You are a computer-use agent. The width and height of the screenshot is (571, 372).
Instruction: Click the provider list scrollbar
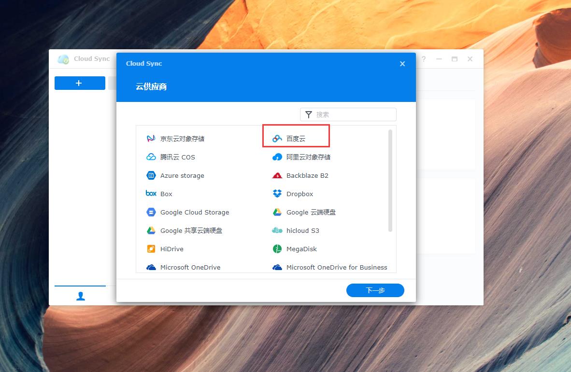coord(390,180)
